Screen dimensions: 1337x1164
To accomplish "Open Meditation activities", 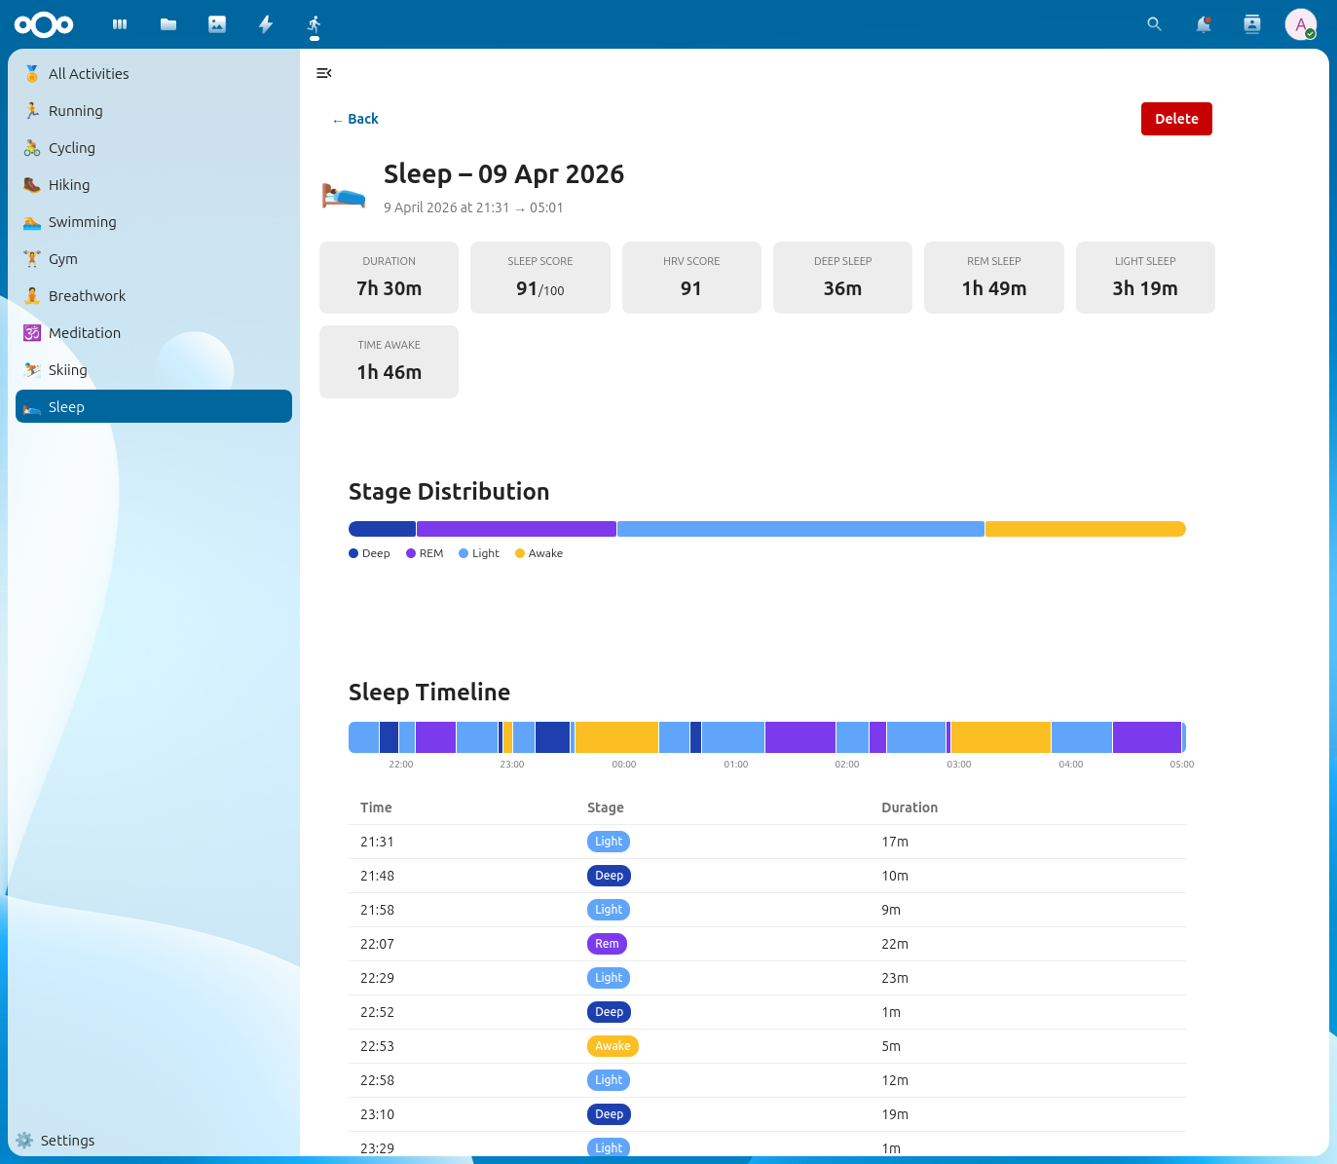I will click(83, 332).
